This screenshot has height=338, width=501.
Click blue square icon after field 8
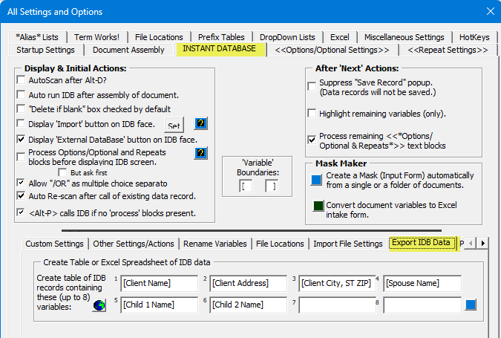(x=470, y=305)
